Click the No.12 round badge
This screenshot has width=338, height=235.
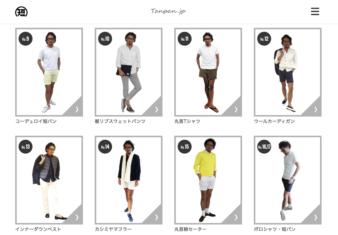(264, 39)
